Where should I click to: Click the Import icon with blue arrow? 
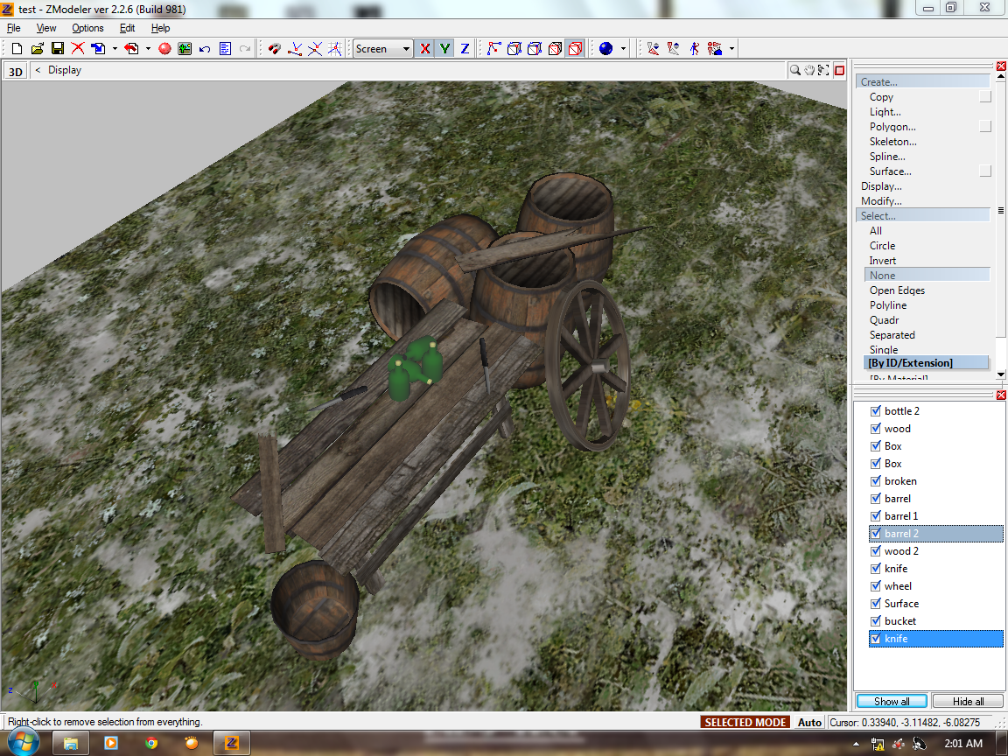point(98,49)
